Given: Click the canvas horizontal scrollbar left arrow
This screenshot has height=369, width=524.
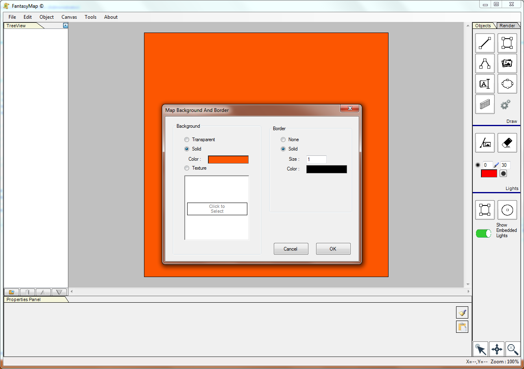Looking at the screenshot, I should (72, 291).
